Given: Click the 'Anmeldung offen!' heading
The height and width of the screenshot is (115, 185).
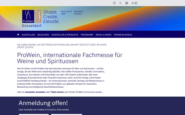Looking at the screenshot, I should 43,103.
